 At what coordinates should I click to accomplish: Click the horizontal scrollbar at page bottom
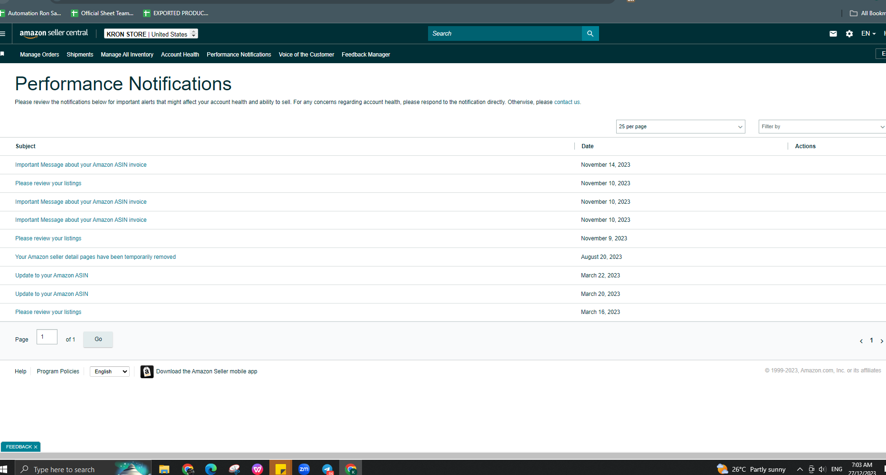(x=443, y=456)
